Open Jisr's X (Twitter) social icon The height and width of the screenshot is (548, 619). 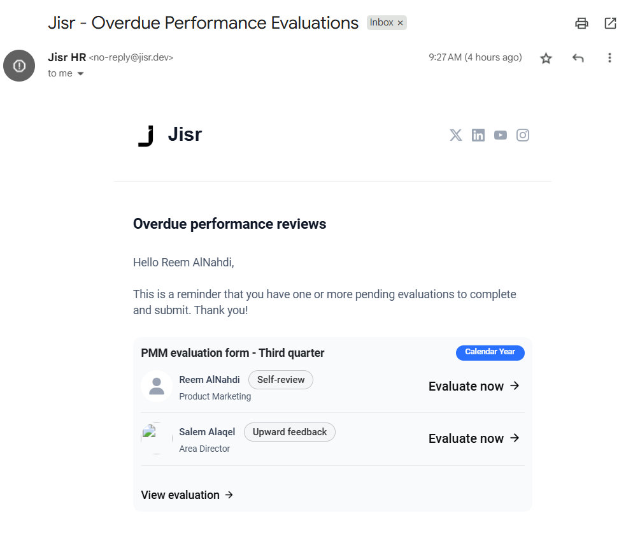(456, 135)
